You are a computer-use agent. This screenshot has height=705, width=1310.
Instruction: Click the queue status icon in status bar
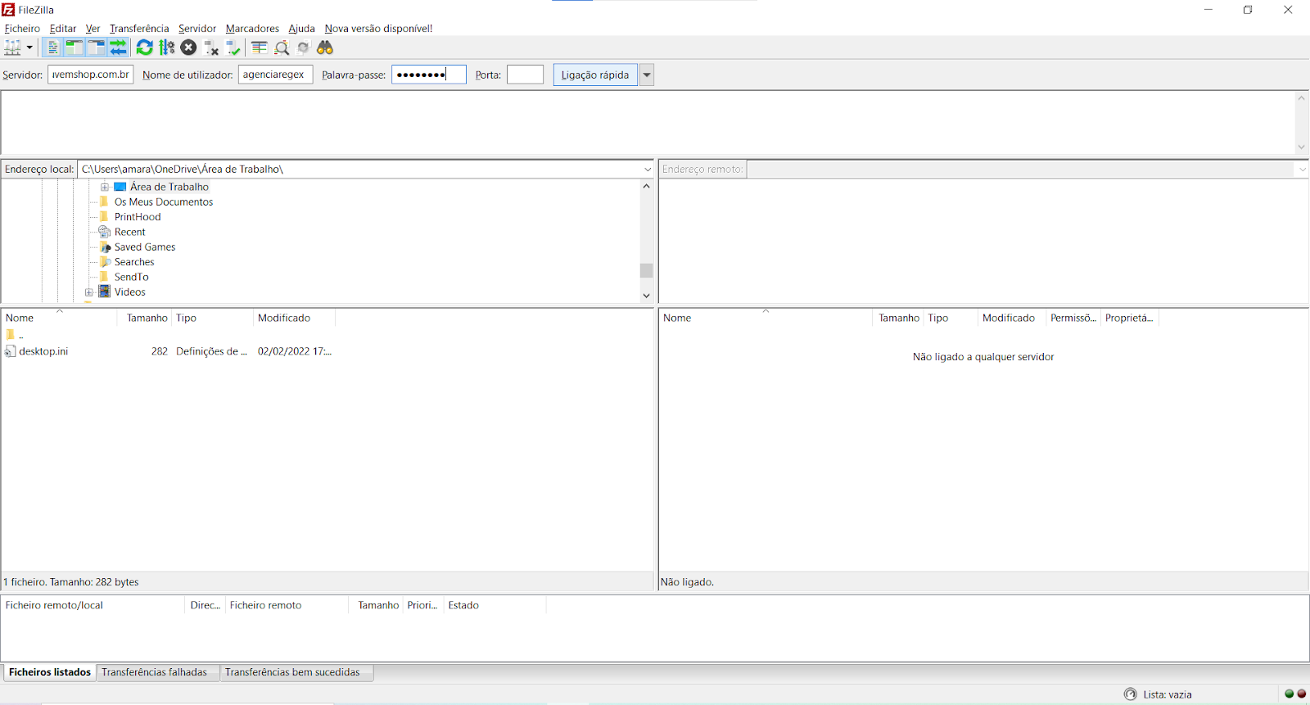1131,694
